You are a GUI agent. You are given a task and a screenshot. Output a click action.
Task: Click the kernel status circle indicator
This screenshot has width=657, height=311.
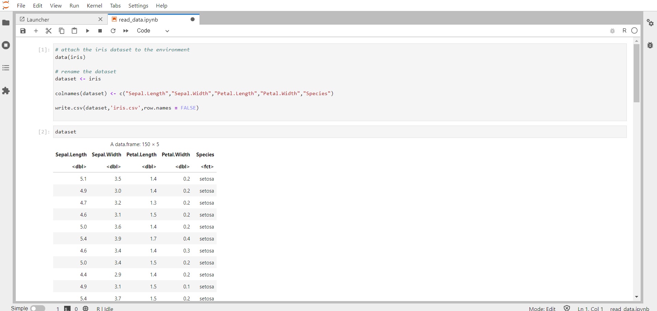634,30
